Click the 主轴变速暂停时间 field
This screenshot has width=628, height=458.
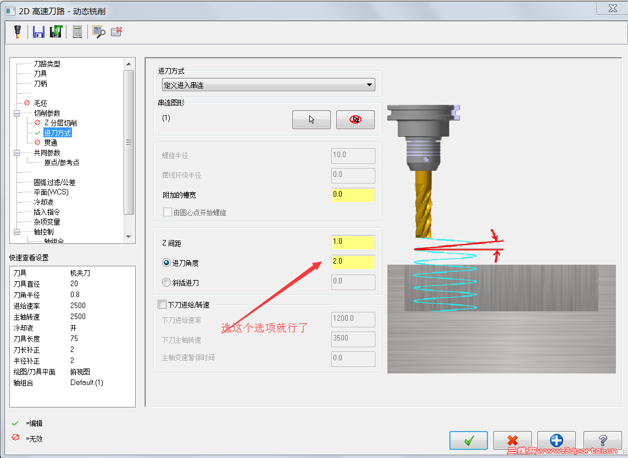click(353, 359)
